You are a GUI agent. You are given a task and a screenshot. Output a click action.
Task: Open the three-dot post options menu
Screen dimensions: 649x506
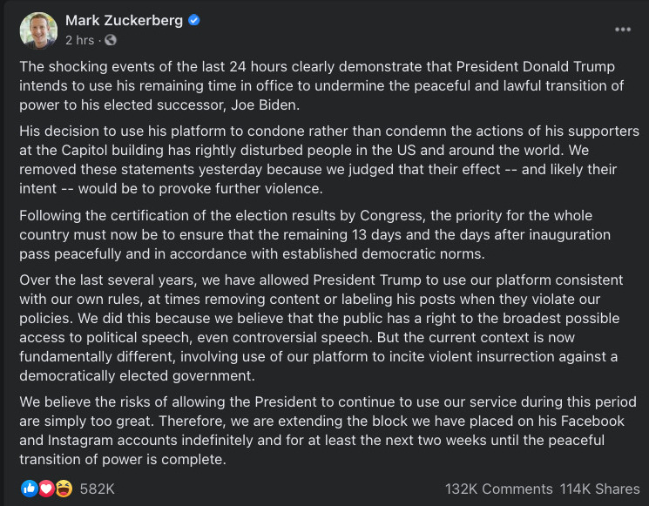pos(623,30)
